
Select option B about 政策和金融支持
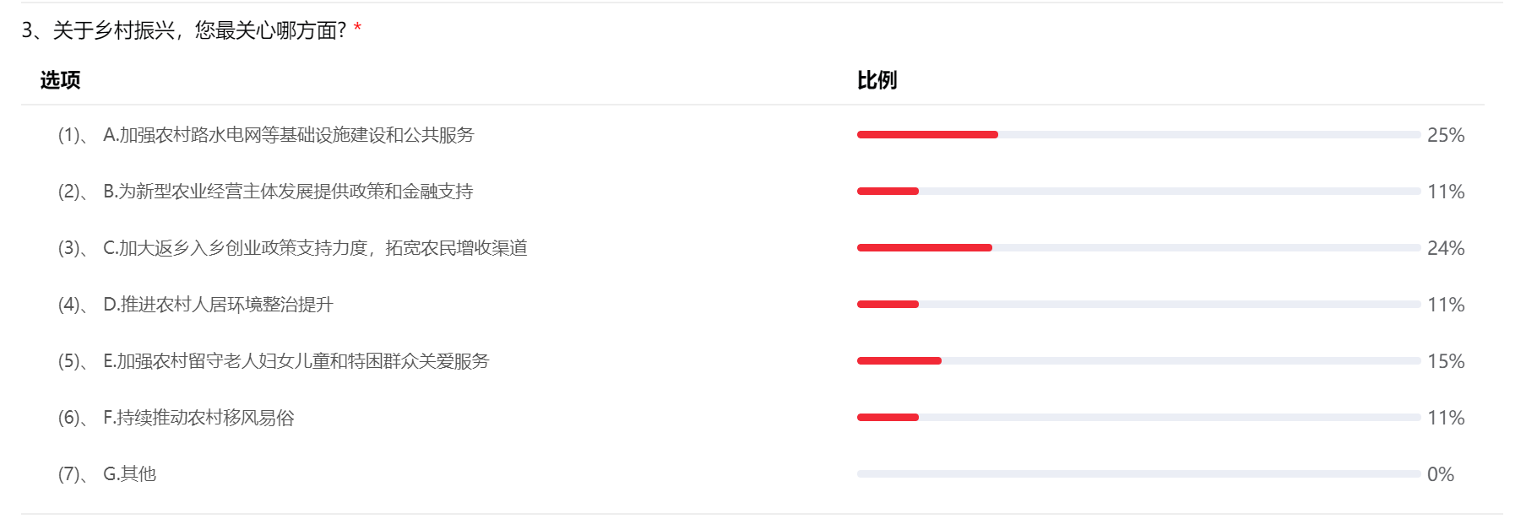pos(288,192)
